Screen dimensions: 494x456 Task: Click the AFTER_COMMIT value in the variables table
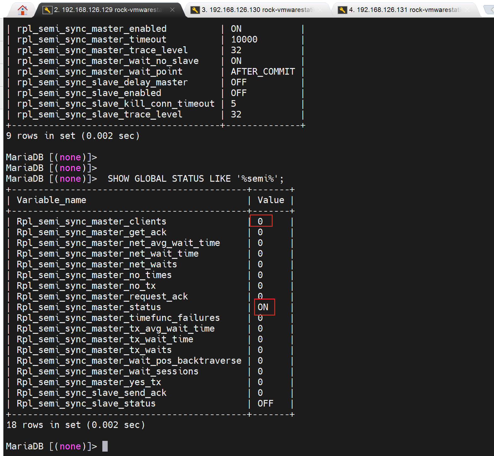coord(263,72)
